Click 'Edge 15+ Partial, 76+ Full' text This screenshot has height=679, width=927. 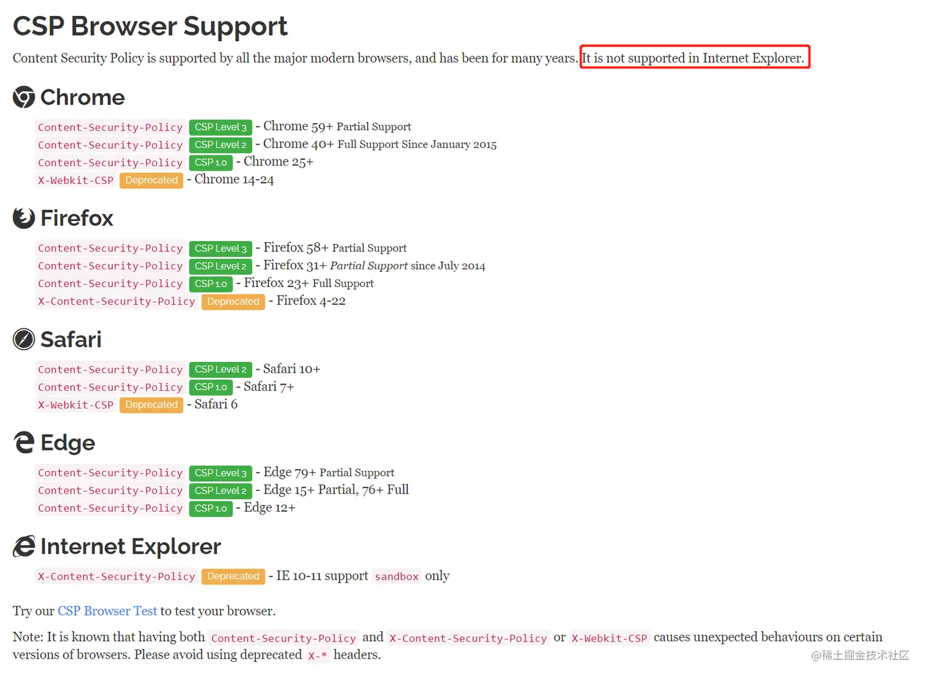336,489
